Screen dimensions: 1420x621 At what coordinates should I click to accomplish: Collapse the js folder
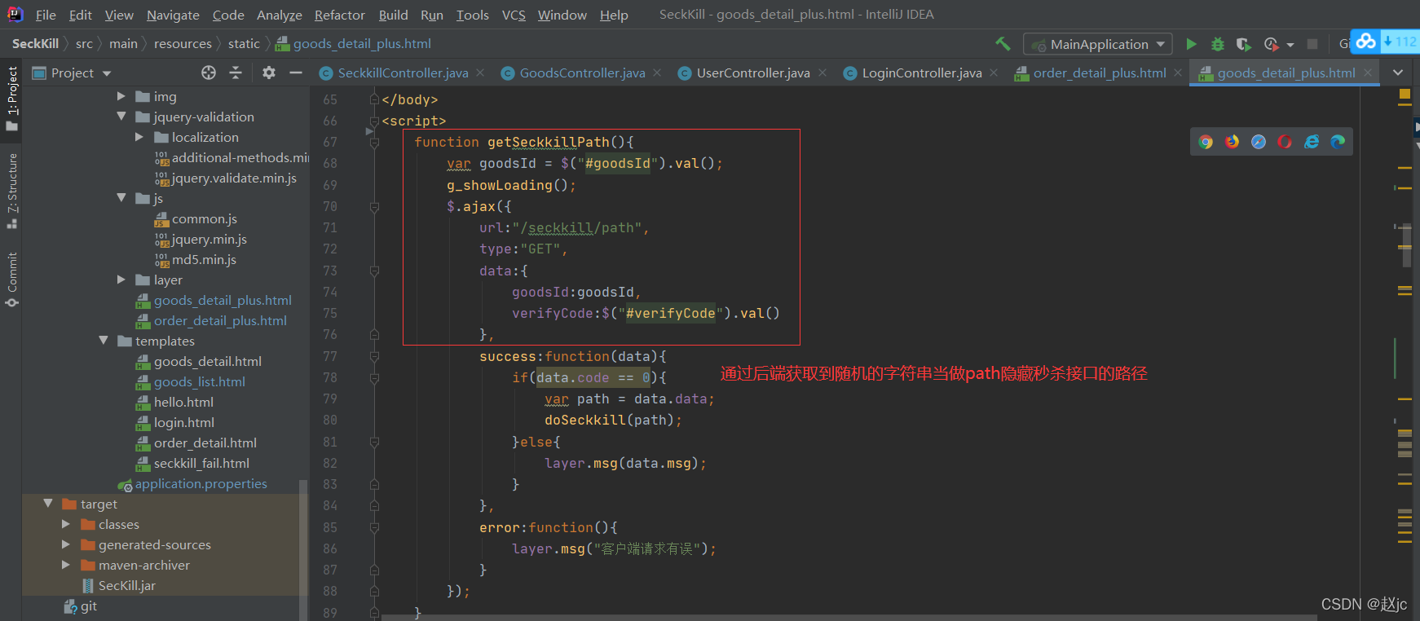click(x=121, y=198)
